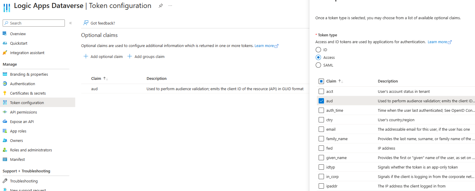The height and width of the screenshot is (191, 475).
Task: Click the API permissions icon
Action: (5, 112)
